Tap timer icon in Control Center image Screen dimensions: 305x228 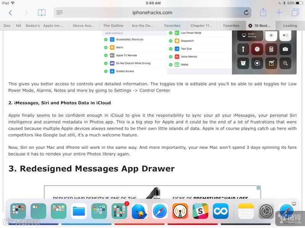click(257, 49)
